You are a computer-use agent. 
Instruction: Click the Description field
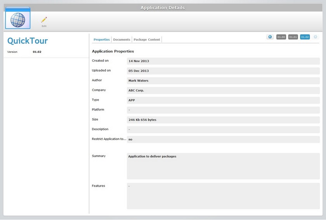point(223,129)
